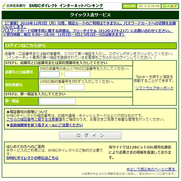
Task: Click the ログイン button
Action: [x=90, y=135]
